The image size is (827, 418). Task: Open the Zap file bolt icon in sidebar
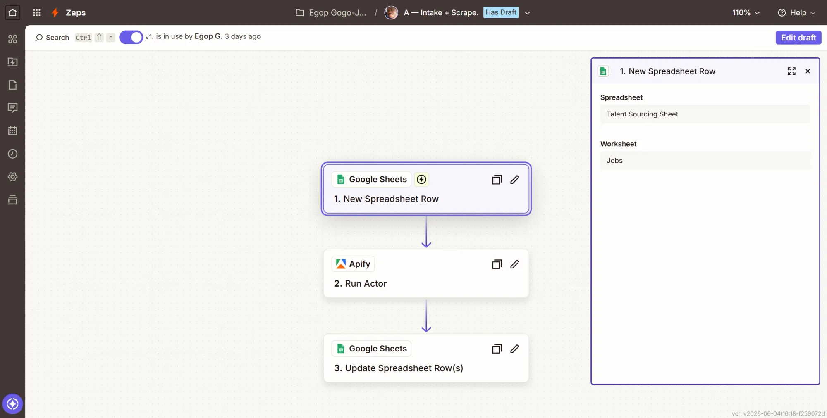click(x=12, y=62)
